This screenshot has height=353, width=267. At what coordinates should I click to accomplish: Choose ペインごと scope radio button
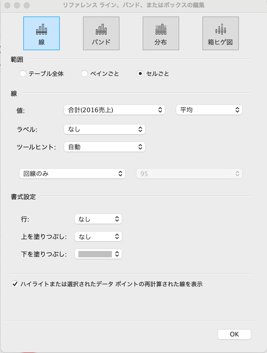pos(84,74)
